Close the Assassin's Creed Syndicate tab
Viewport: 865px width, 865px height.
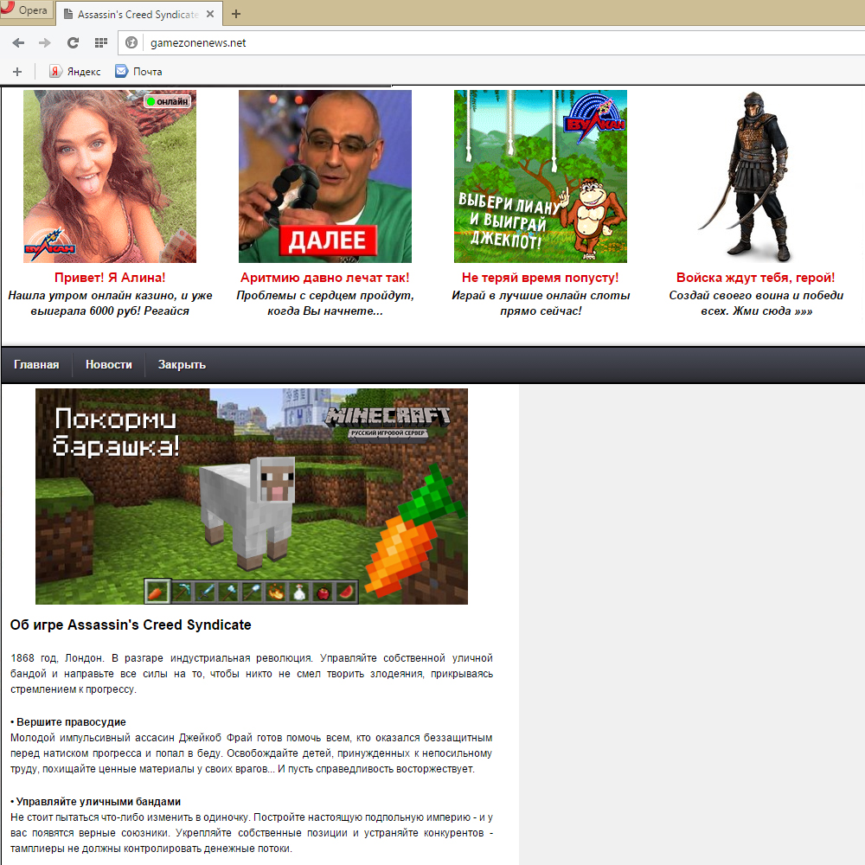pyautogui.click(x=210, y=15)
